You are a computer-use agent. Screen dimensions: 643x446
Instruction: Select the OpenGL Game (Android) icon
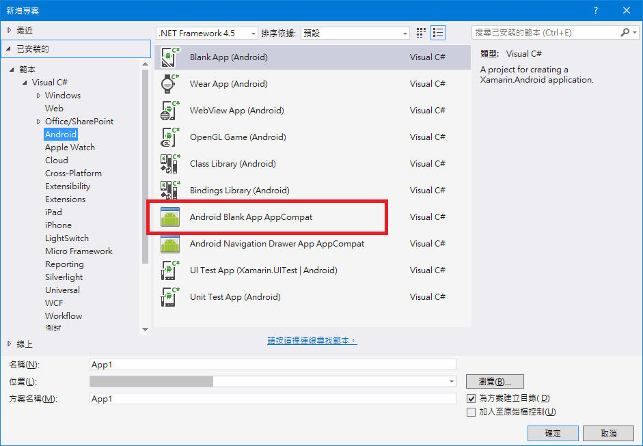click(170, 137)
